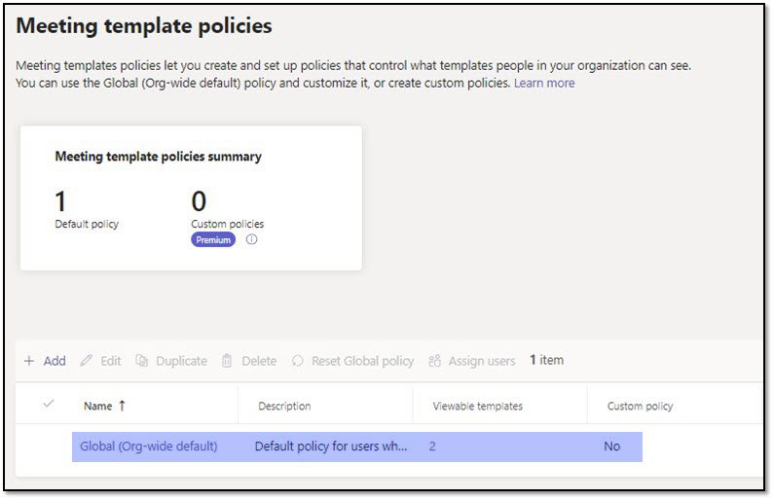Click the Custom policy column header

640,406
